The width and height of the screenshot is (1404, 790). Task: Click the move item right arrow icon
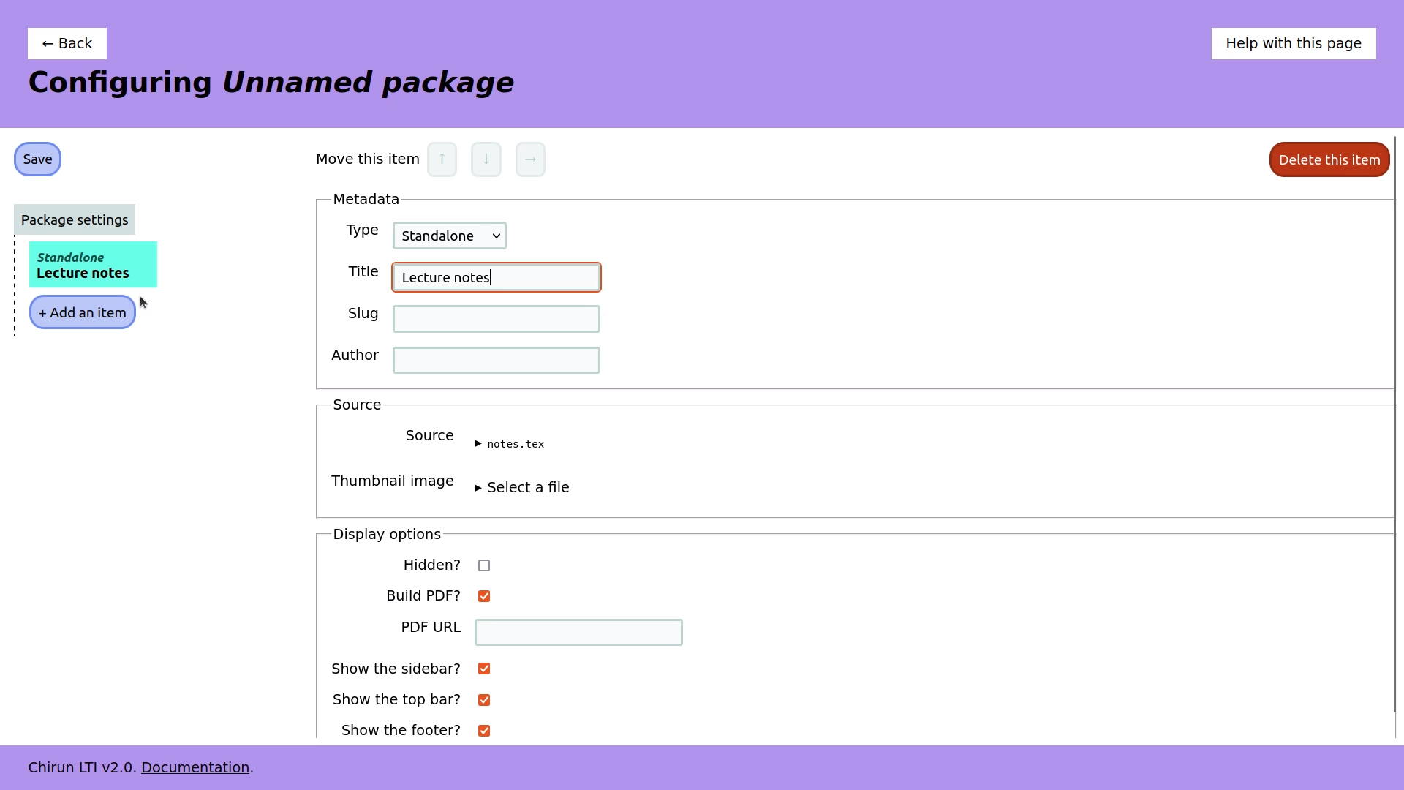coord(530,159)
